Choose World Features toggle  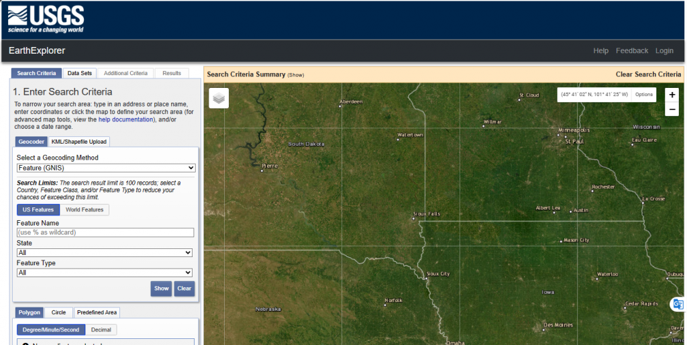coord(85,209)
